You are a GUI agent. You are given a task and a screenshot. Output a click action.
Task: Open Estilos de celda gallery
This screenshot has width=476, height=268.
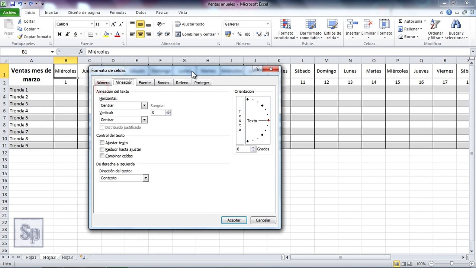tap(332, 29)
